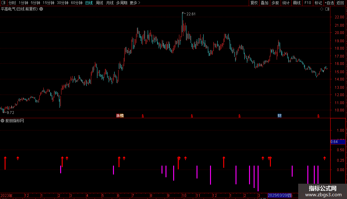Open the 多股 multi-stock view
Viewport: 347px width, 199px height.
[275, 3]
